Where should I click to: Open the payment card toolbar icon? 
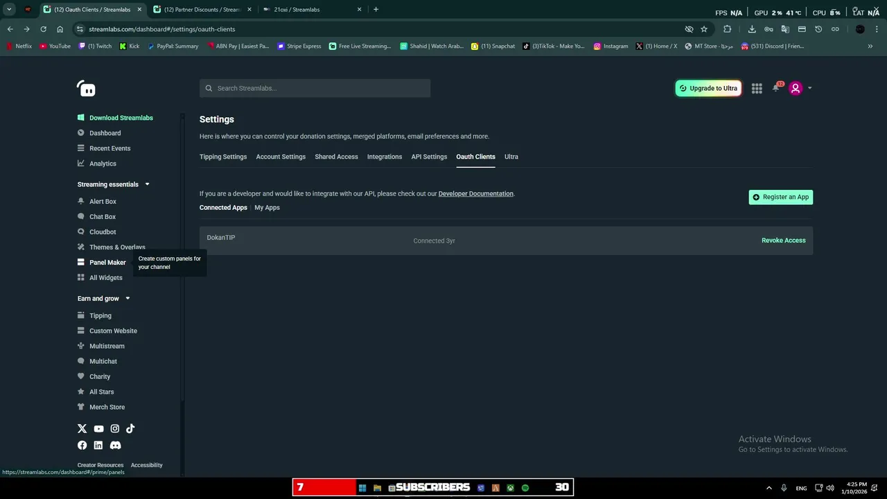pos(802,29)
